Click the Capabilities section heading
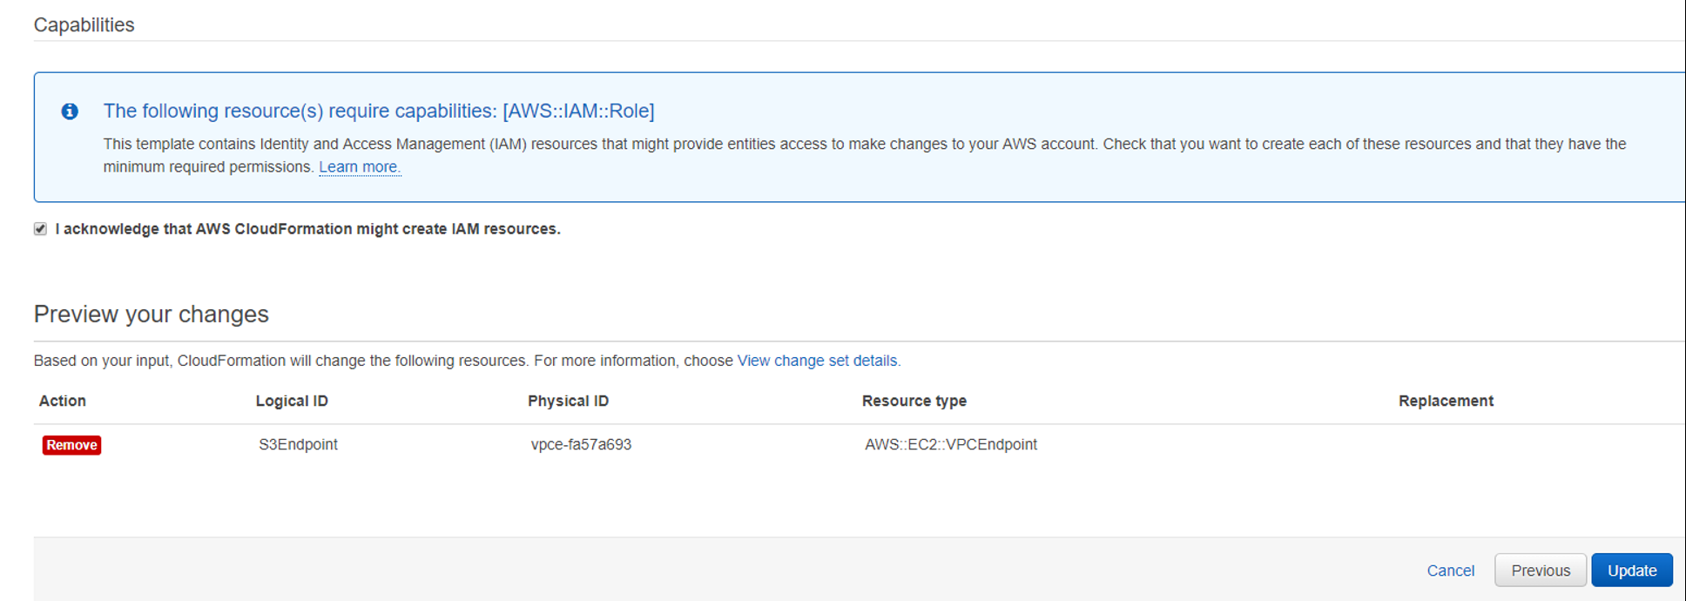The height and width of the screenshot is (601, 1686). click(x=84, y=25)
